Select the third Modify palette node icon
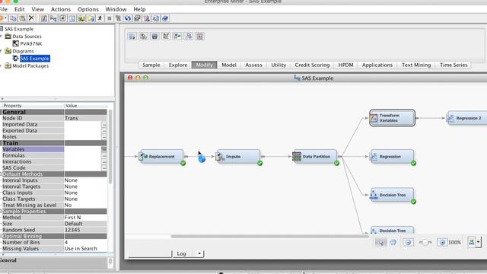Image resolution: width=487 pixels, height=274 pixels. (x=154, y=37)
